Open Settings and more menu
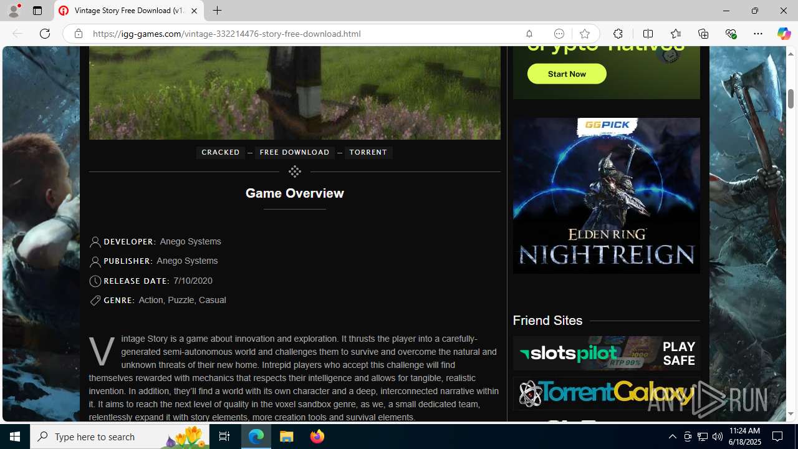 757,34
